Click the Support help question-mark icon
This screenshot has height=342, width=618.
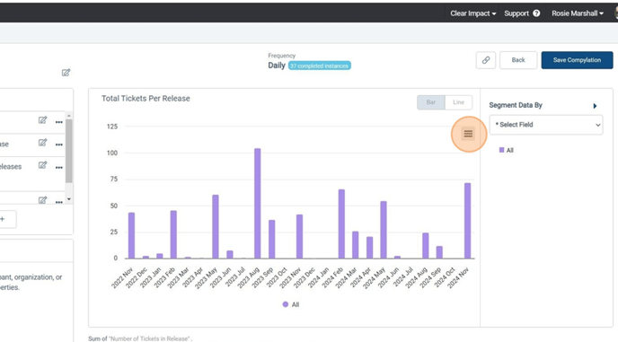pyautogui.click(x=536, y=13)
